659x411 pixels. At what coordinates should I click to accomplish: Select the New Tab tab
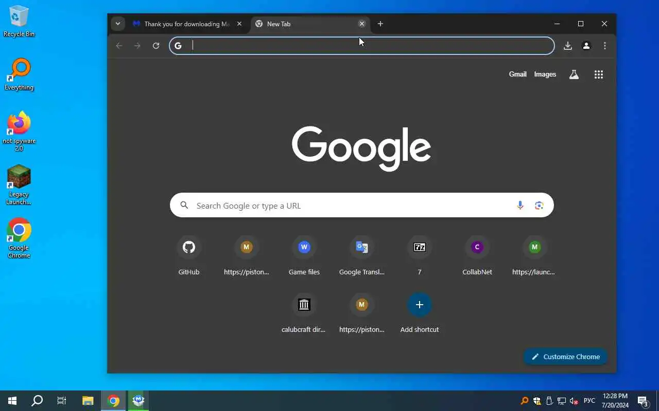(310, 24)
